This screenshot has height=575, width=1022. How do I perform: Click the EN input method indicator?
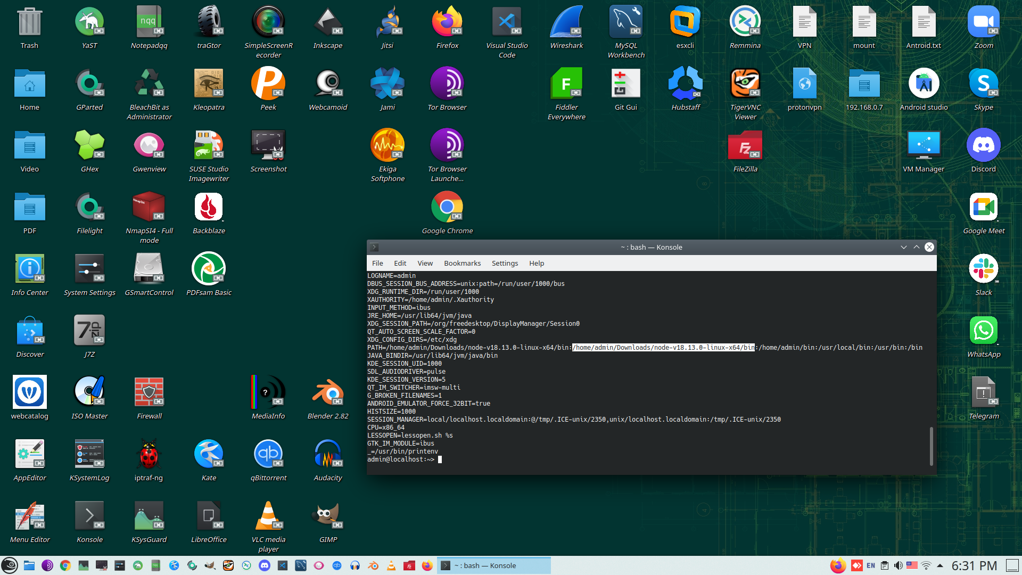click(x=871, y=565)
